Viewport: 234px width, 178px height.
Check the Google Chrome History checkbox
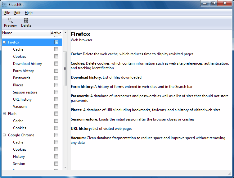(56, 157)
